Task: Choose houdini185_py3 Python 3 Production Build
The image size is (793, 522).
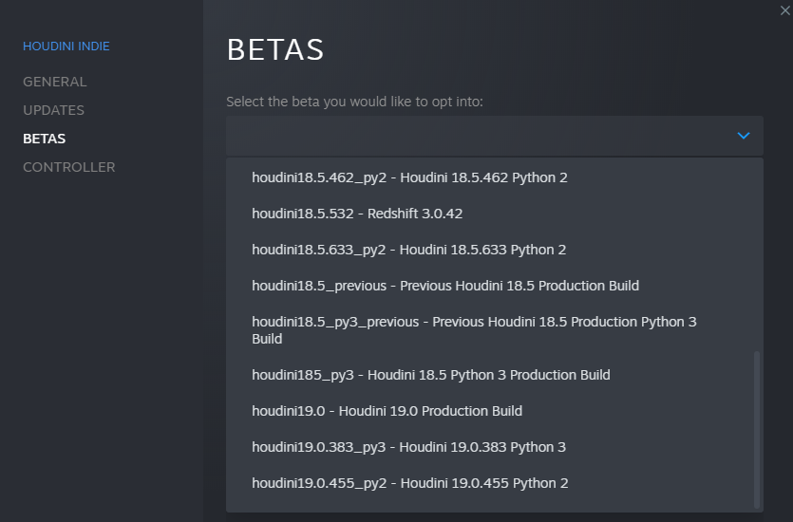Action: pos(431,375)
